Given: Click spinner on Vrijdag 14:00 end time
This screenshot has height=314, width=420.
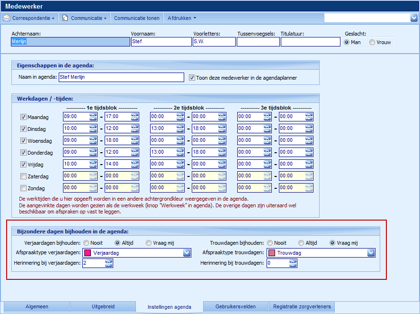Looking at the screenshot, I should pos(135,164).
